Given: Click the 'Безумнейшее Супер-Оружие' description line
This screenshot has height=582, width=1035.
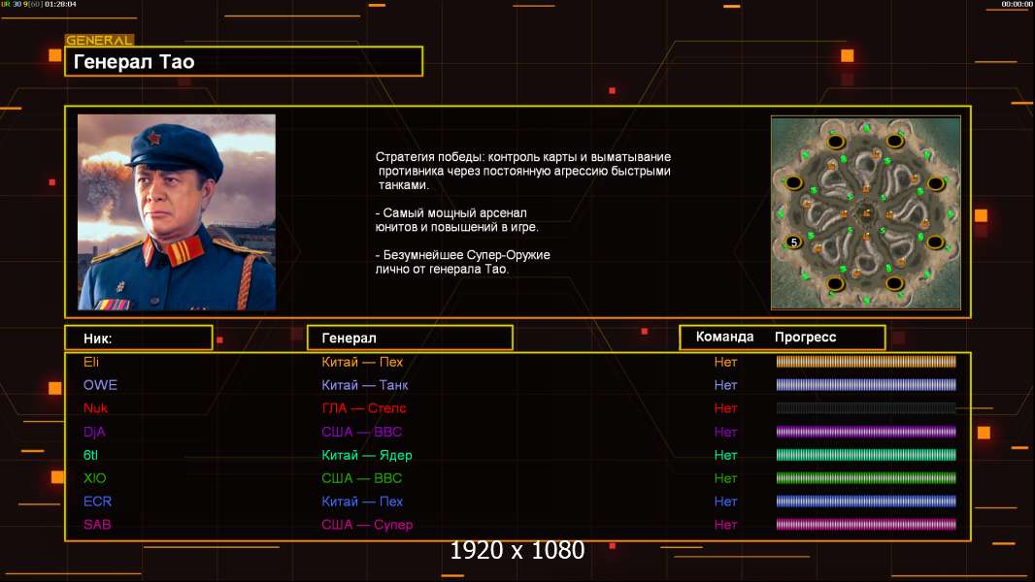Looking at the screenshot, I should point(463,262).
